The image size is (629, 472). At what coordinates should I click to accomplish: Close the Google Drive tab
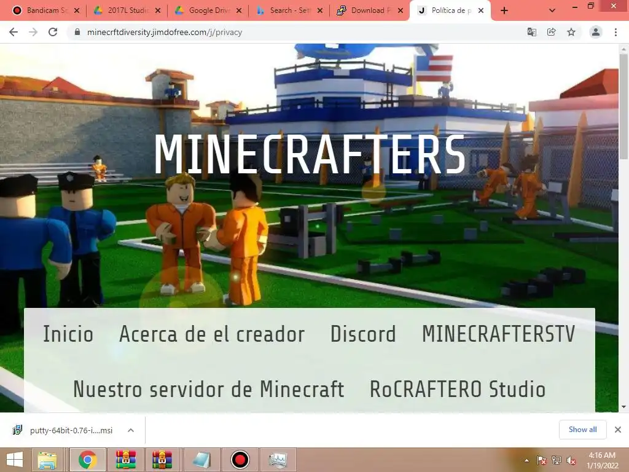click(x=239, y=10)
